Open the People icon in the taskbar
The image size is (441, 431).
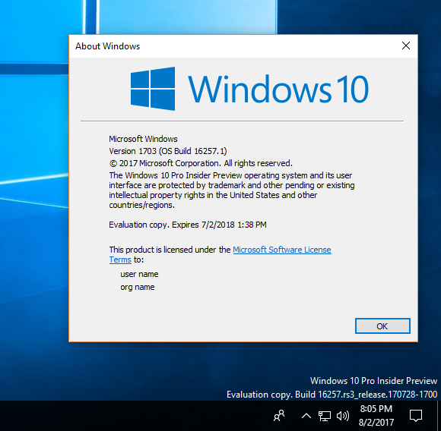[x=279, y=416]
